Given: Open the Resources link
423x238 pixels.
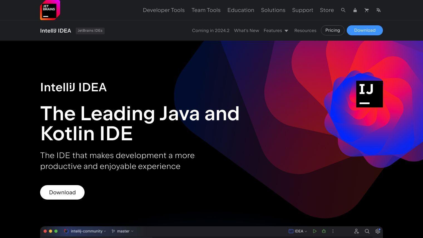Looking at the screenshot, I should pos(305,31).
